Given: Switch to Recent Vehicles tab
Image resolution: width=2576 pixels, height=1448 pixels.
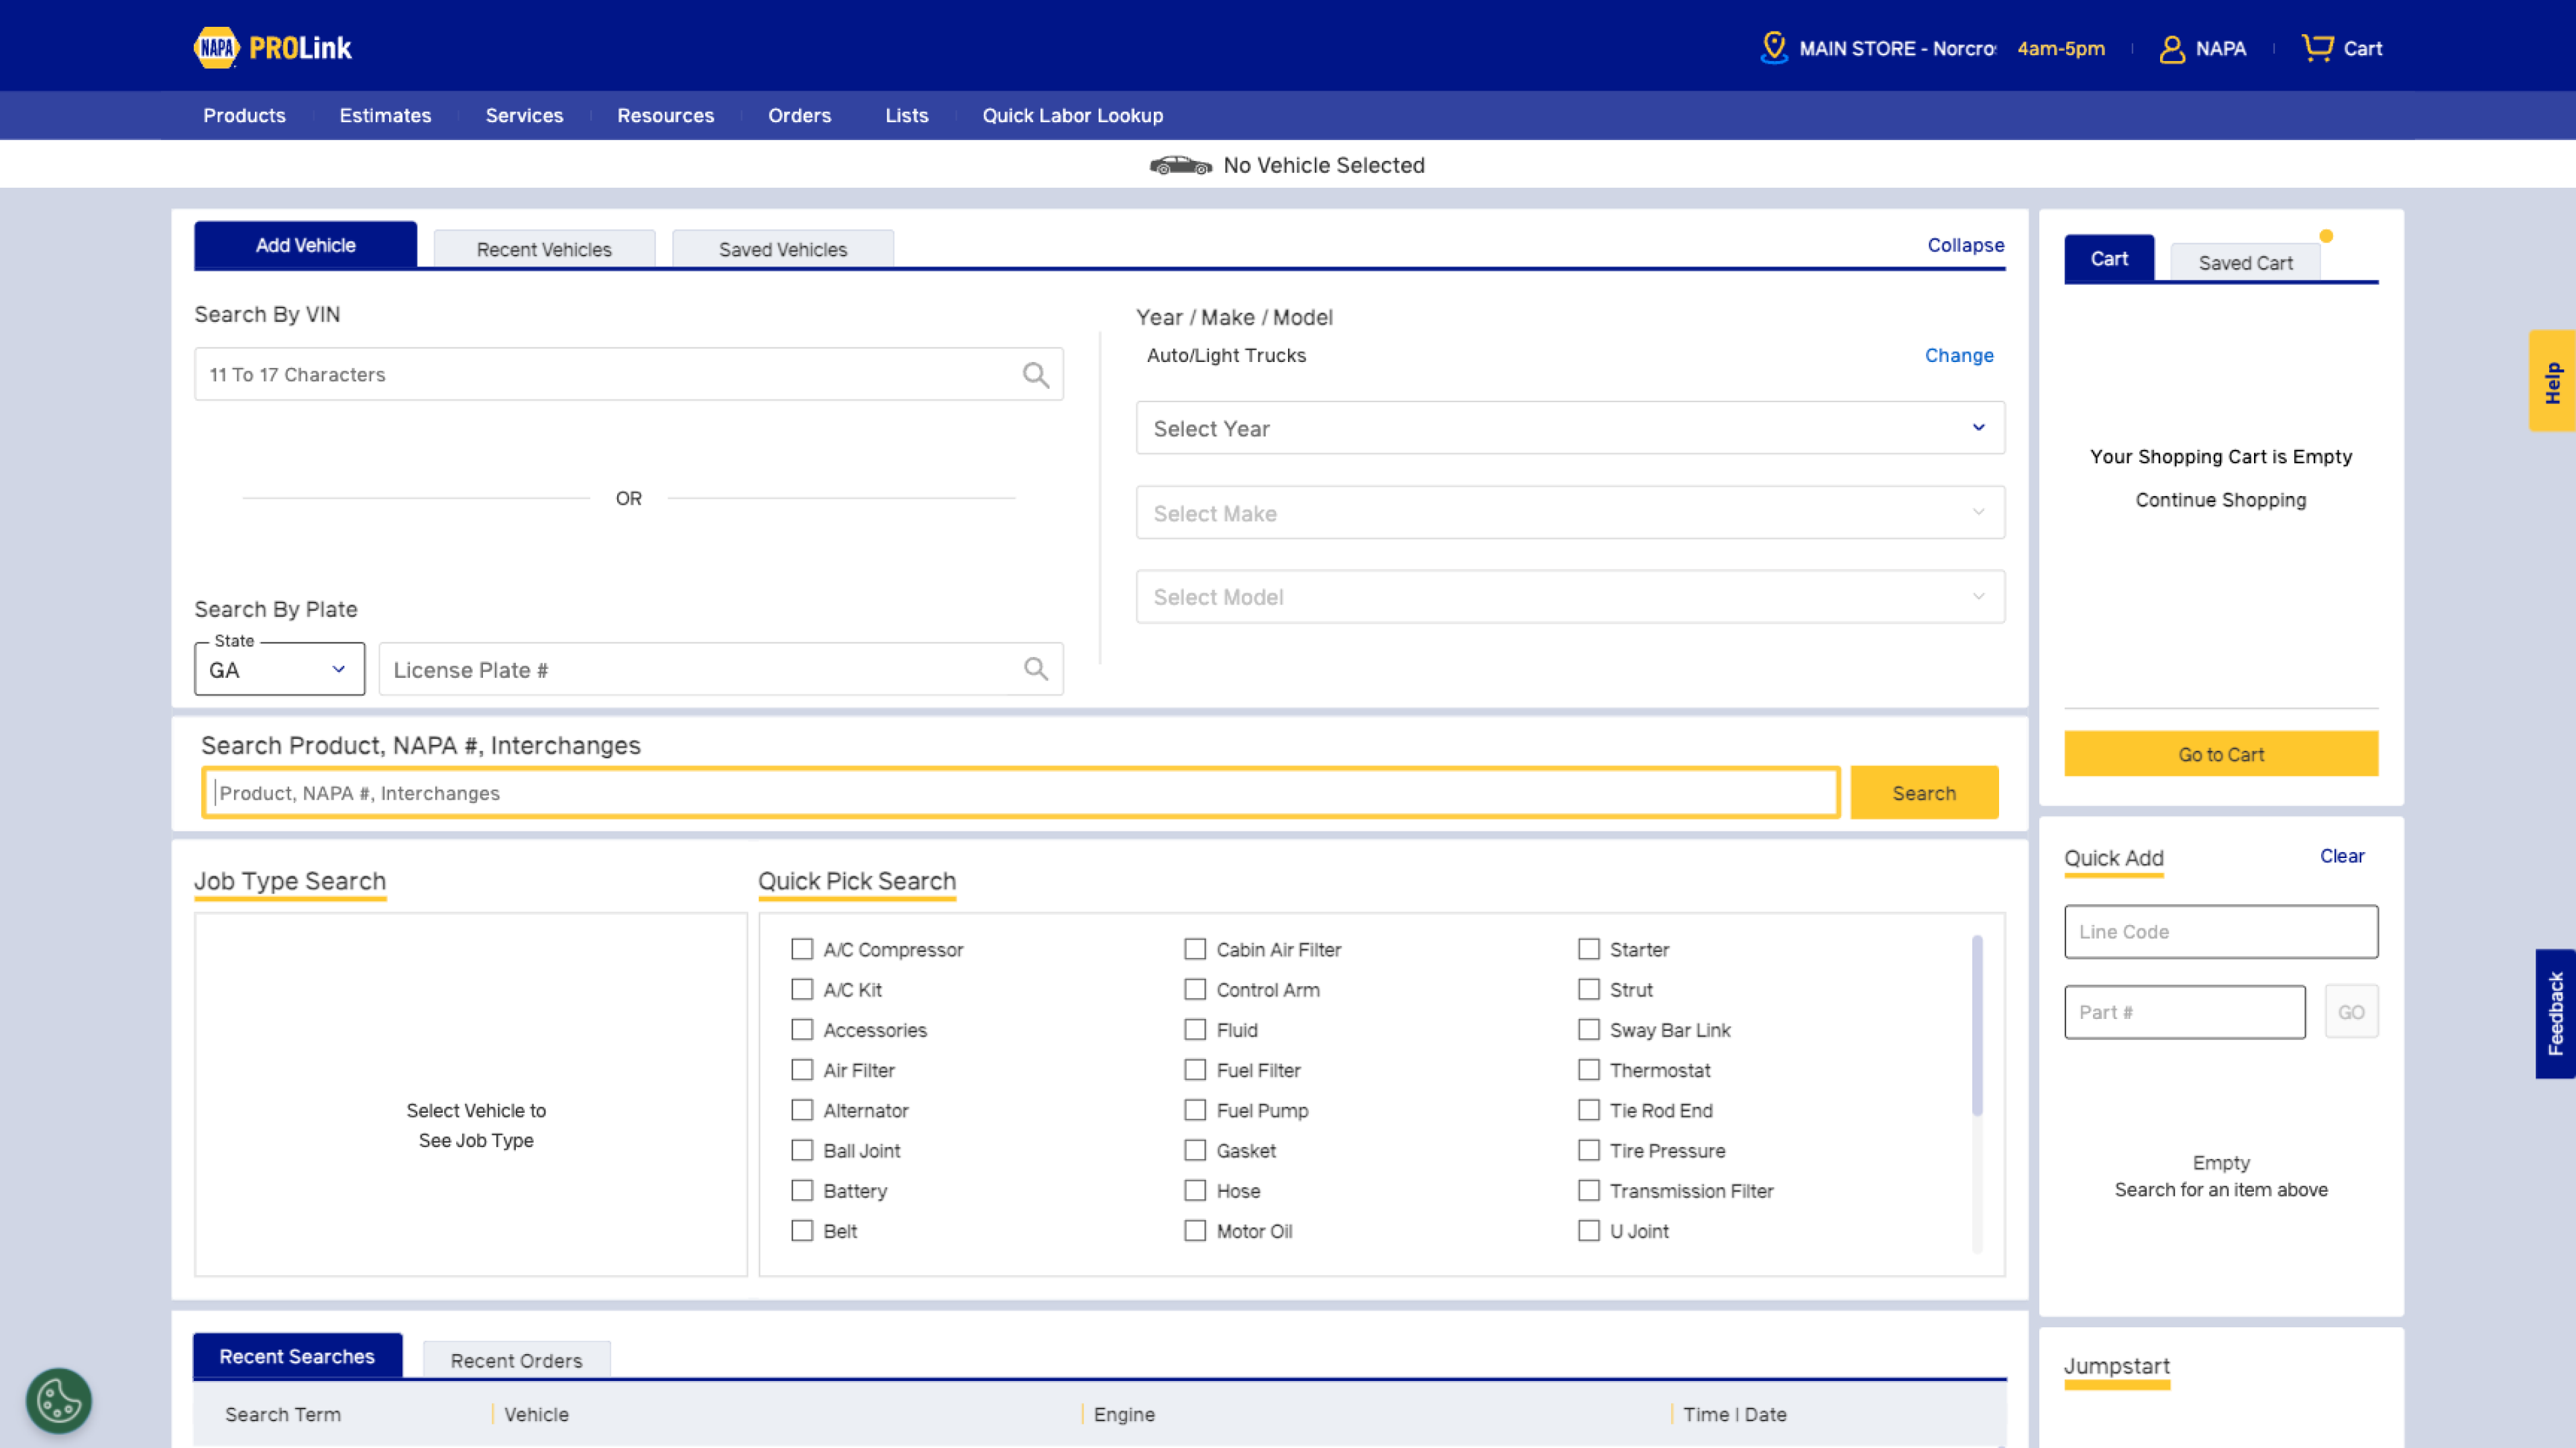Looking at the screenshot, I should tap(544, 250).
